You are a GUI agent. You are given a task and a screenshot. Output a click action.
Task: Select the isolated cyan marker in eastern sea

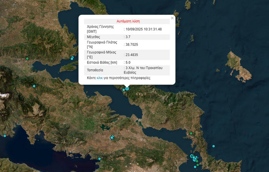[213, 146]
